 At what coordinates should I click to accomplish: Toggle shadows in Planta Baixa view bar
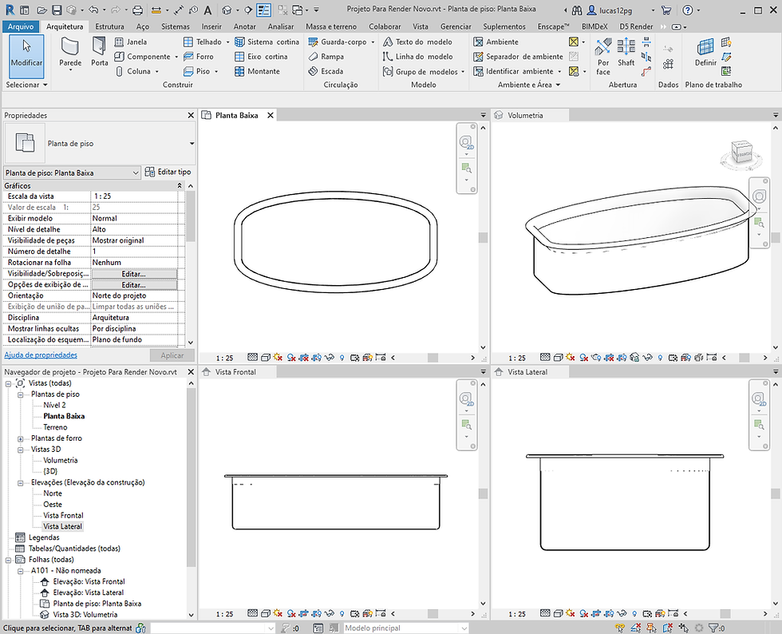click(x=291, y=358)
